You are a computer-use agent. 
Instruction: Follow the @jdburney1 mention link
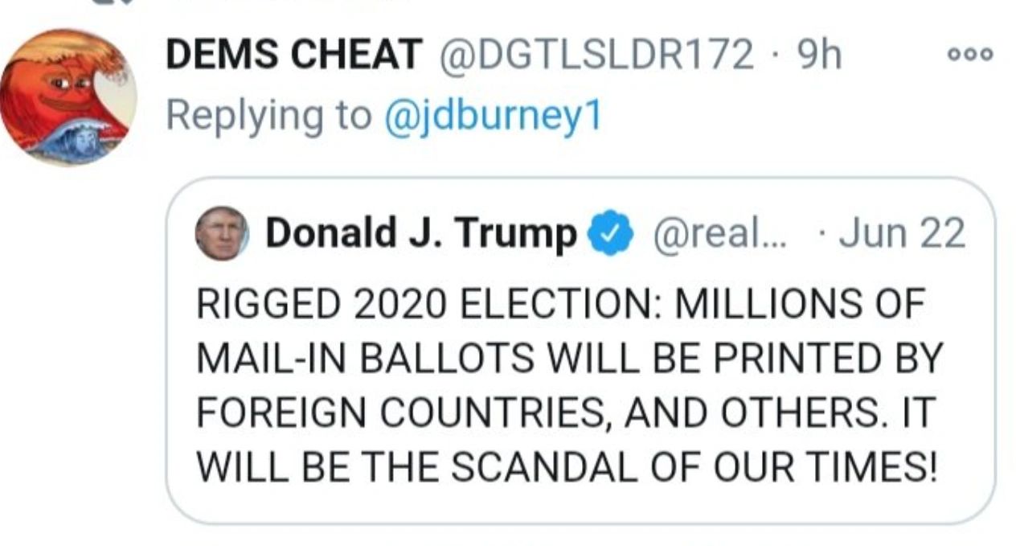tap(493, 115)
